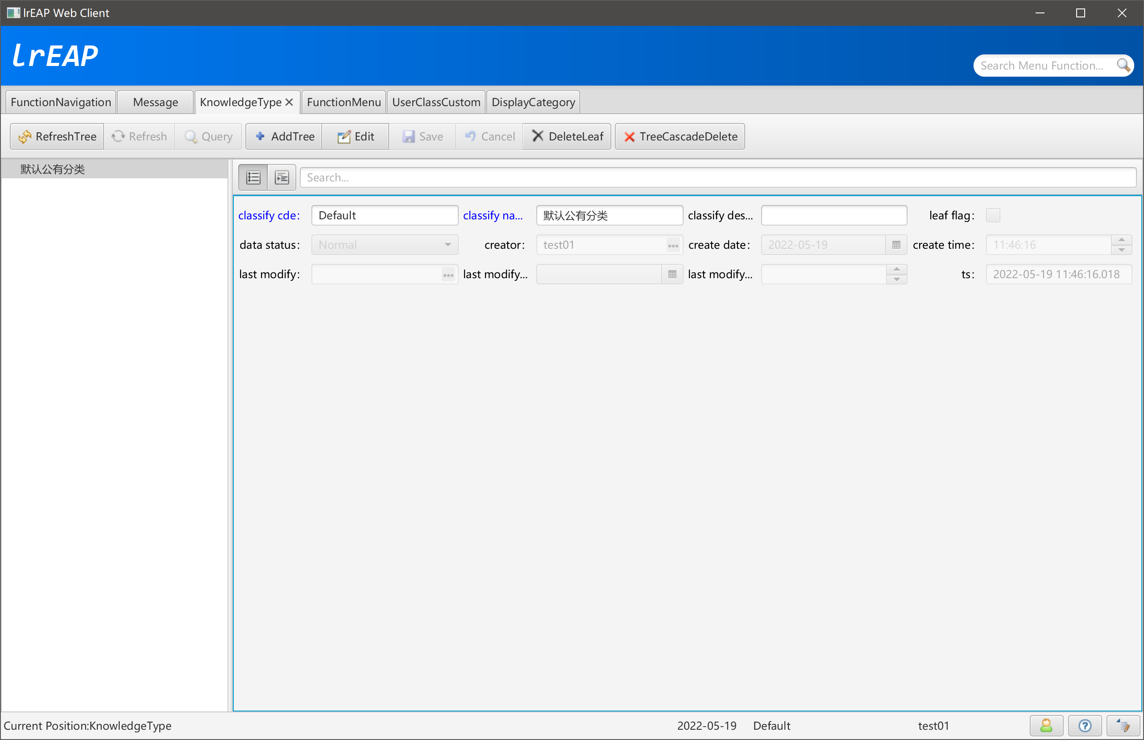Click the magnifier icon in menu search
Viewport: 1144px width, 740px height.
(x=1124, y=66)
